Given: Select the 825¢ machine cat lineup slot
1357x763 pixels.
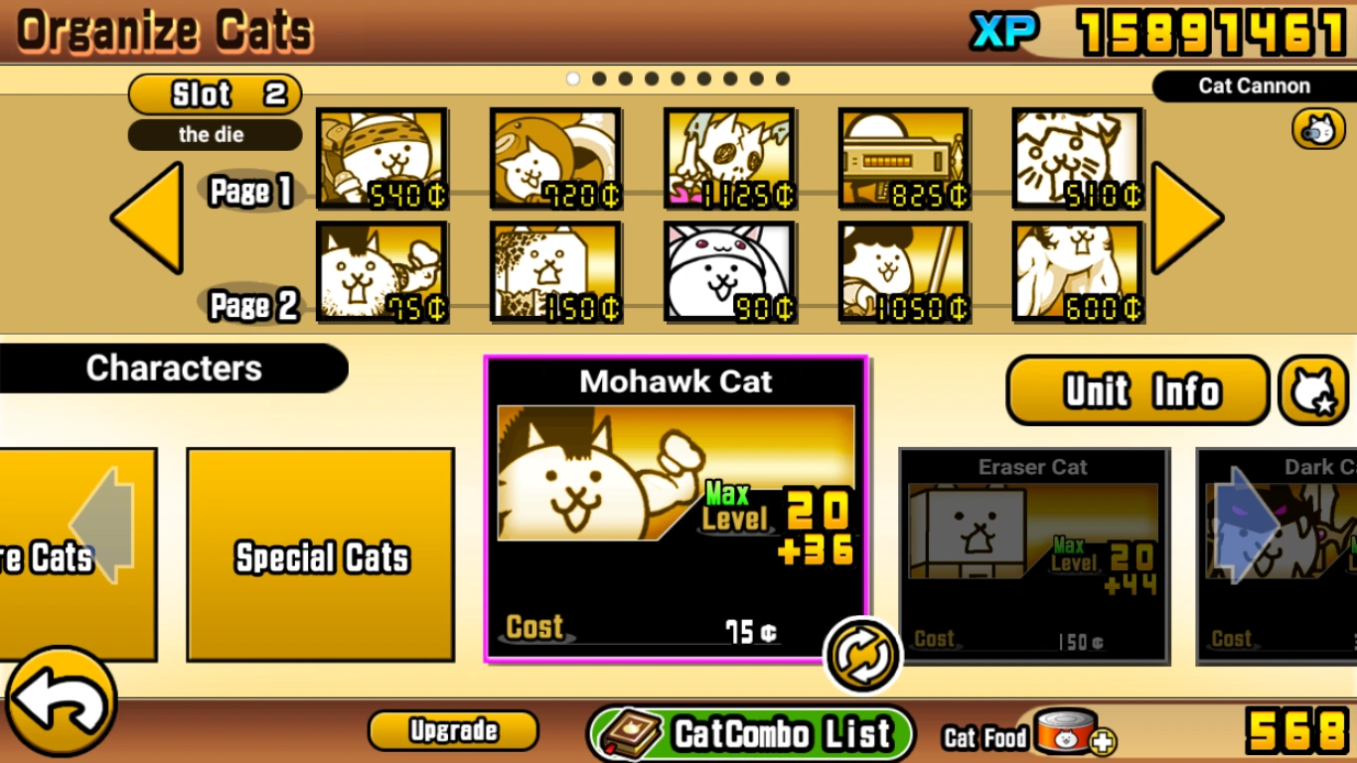Looking at the screenshot, I should (904, 159).
